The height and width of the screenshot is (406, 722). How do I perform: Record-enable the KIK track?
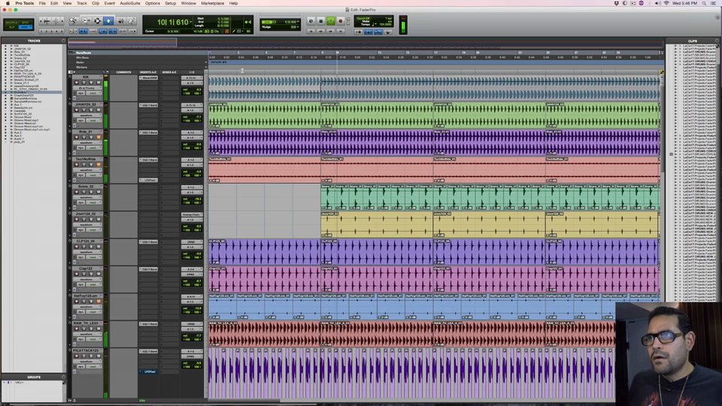pyautogui.click(x=77, y=83)
